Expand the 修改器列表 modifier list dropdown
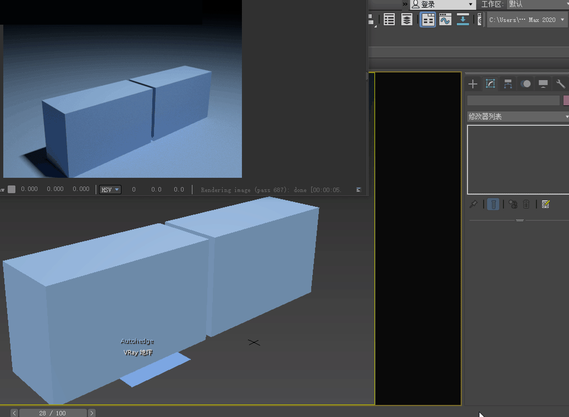 click(517, 116)
